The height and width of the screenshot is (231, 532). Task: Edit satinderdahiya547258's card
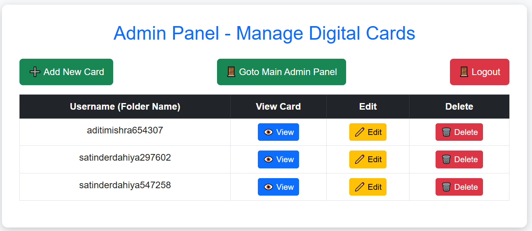(367, 187)
